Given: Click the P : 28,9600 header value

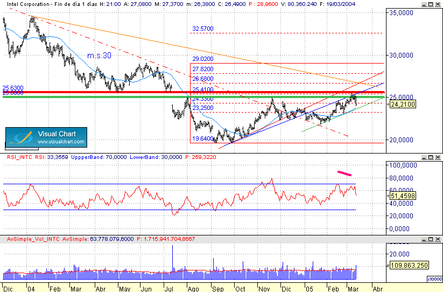Looking at the screenshot, I should pyautogui.click(x=264, y=4).
